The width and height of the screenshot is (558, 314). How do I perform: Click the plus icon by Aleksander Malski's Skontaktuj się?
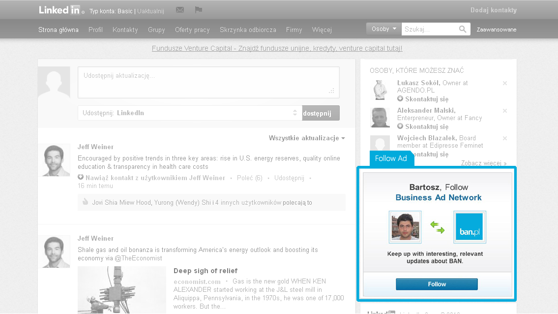pyautogui.click(x=400, y=126)
